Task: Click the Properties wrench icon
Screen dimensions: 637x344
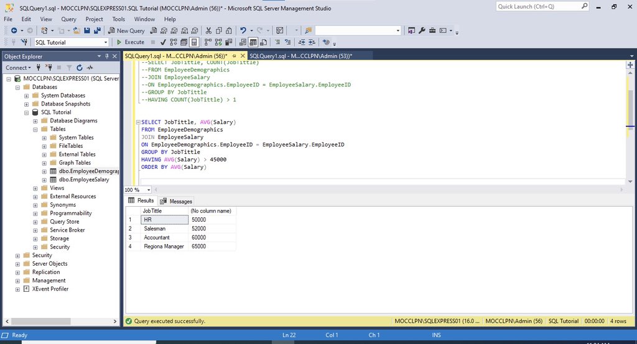Action: (422, 30)
